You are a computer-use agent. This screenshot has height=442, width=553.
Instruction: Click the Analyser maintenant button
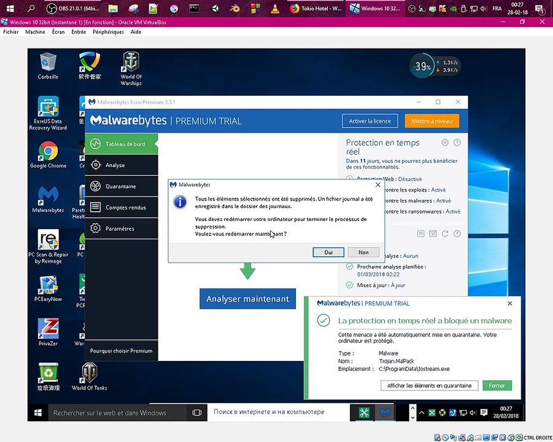click(x=247, y=299)
